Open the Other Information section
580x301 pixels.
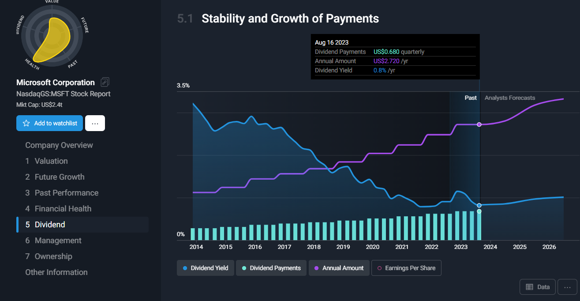56,272
